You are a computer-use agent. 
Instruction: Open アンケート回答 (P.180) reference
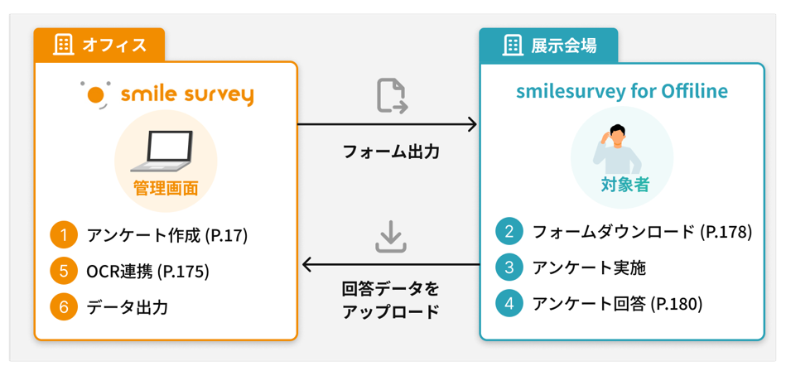(616, 304)
